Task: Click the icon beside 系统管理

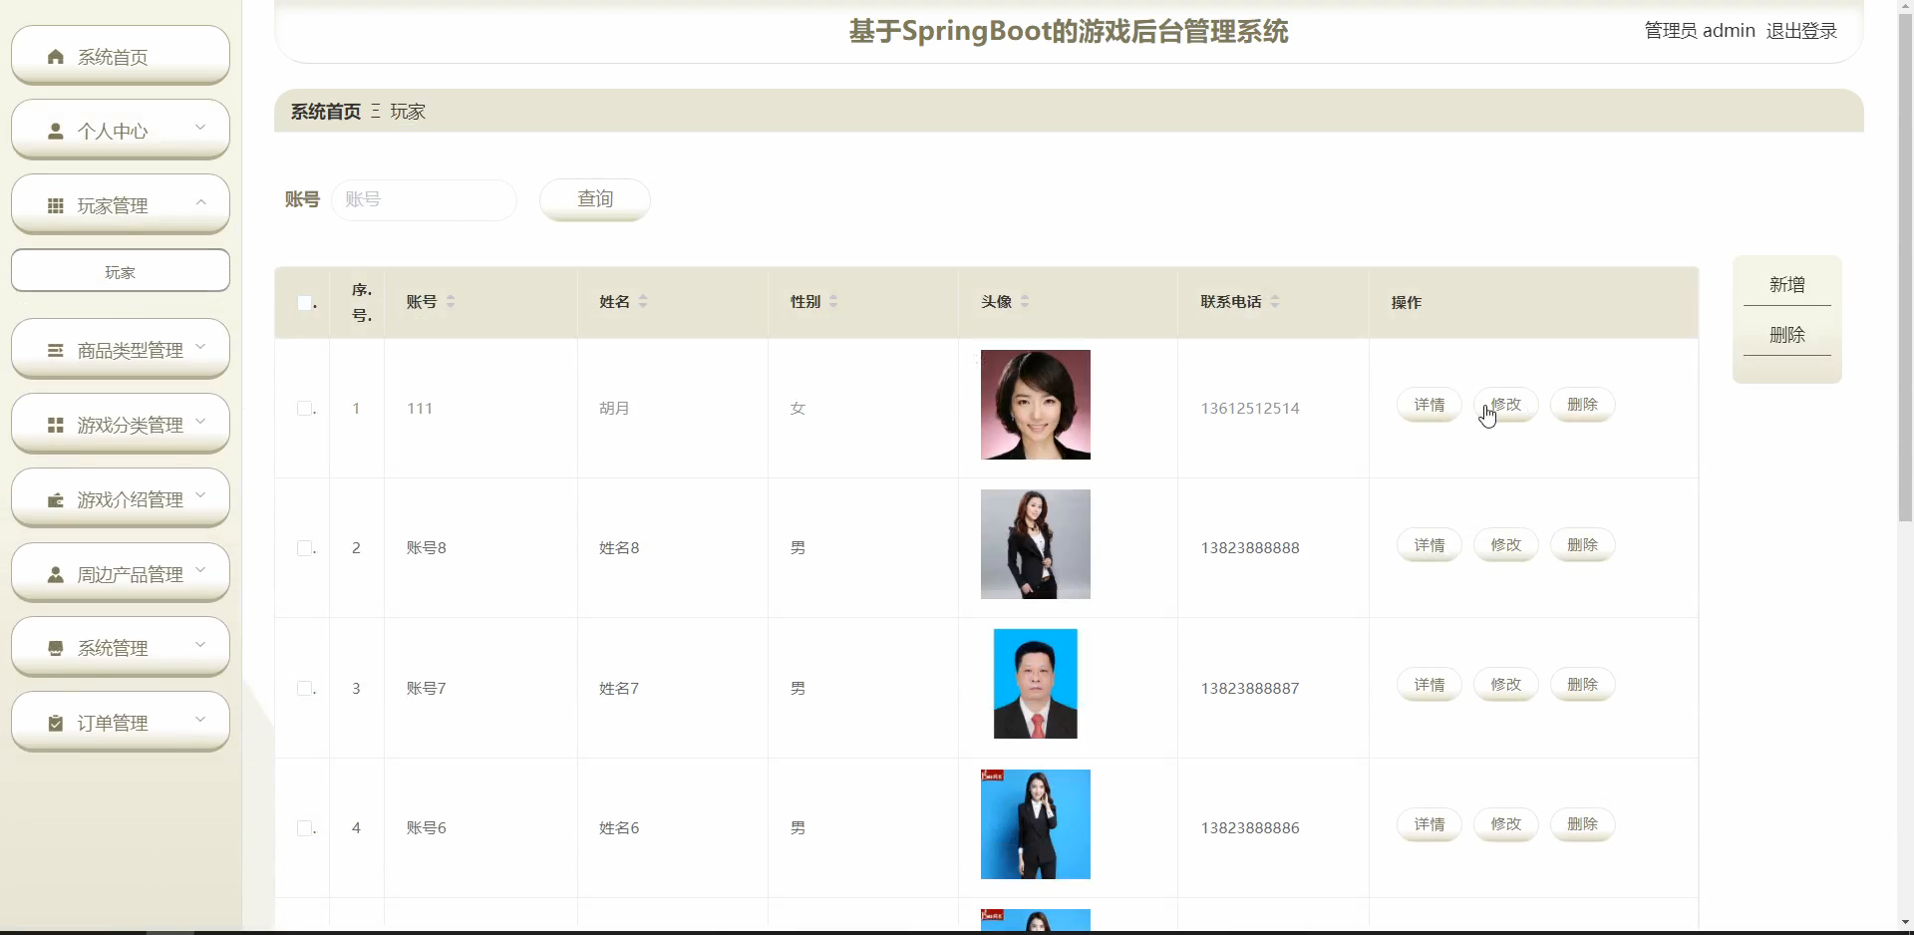Action: click(56, 648)
